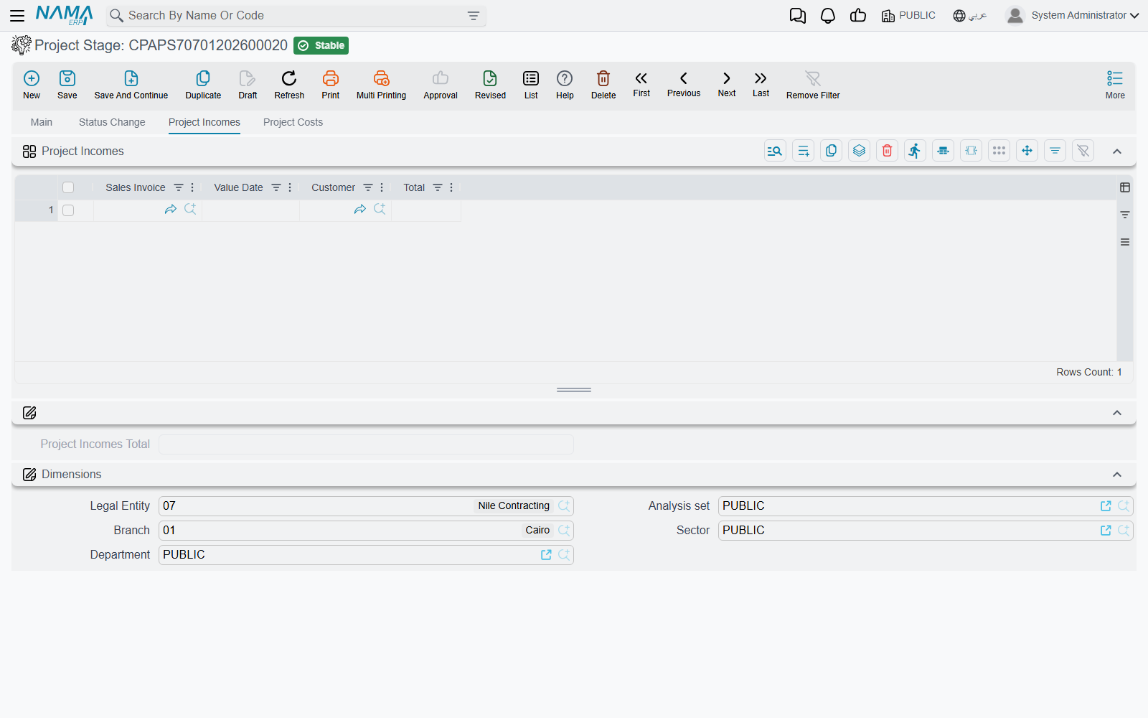
Task: Open Value Date column filter
Action: tap(276, 187)
